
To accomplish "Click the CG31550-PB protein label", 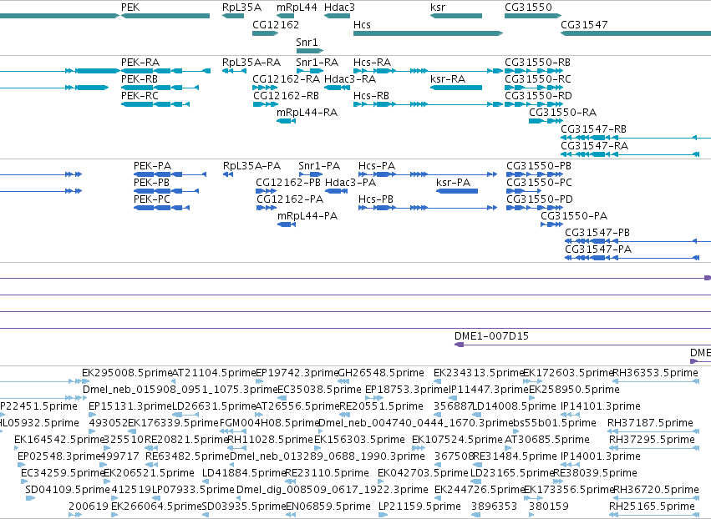I will point(539,166).
